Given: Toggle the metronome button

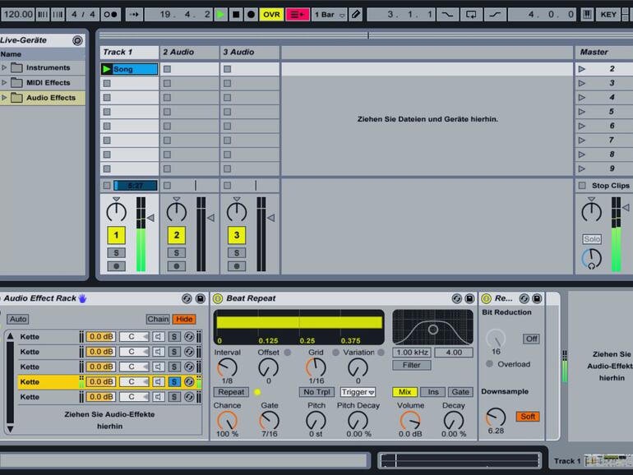Looking at the screenshot, I should click(110, 14).
